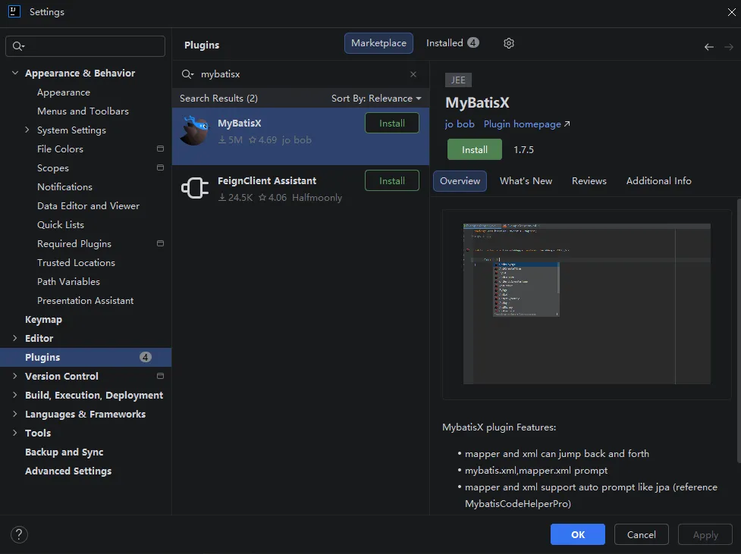Screen dimensions: 741x554
Task: Open Quick Lists settings
Action: pyautogui.click(x=61, y=224)
